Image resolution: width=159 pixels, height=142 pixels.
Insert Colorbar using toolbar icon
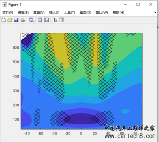40,20
